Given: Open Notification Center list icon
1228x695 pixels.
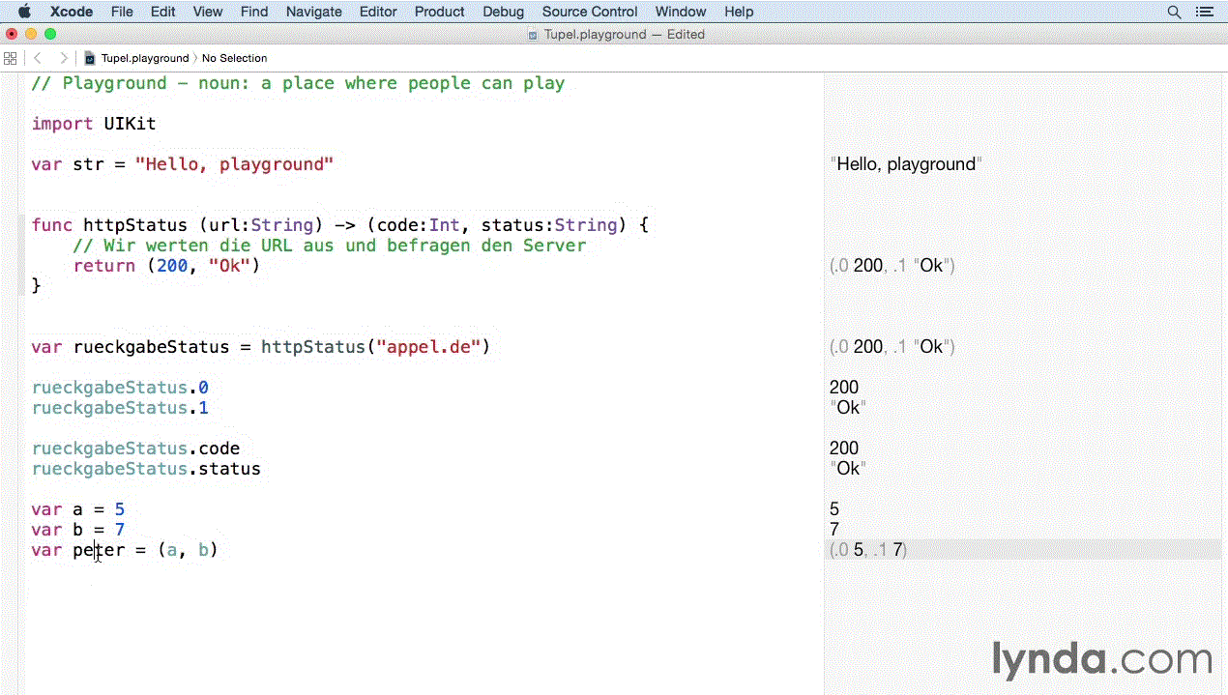Looking at the screenshot, I should coord(1205,12).
